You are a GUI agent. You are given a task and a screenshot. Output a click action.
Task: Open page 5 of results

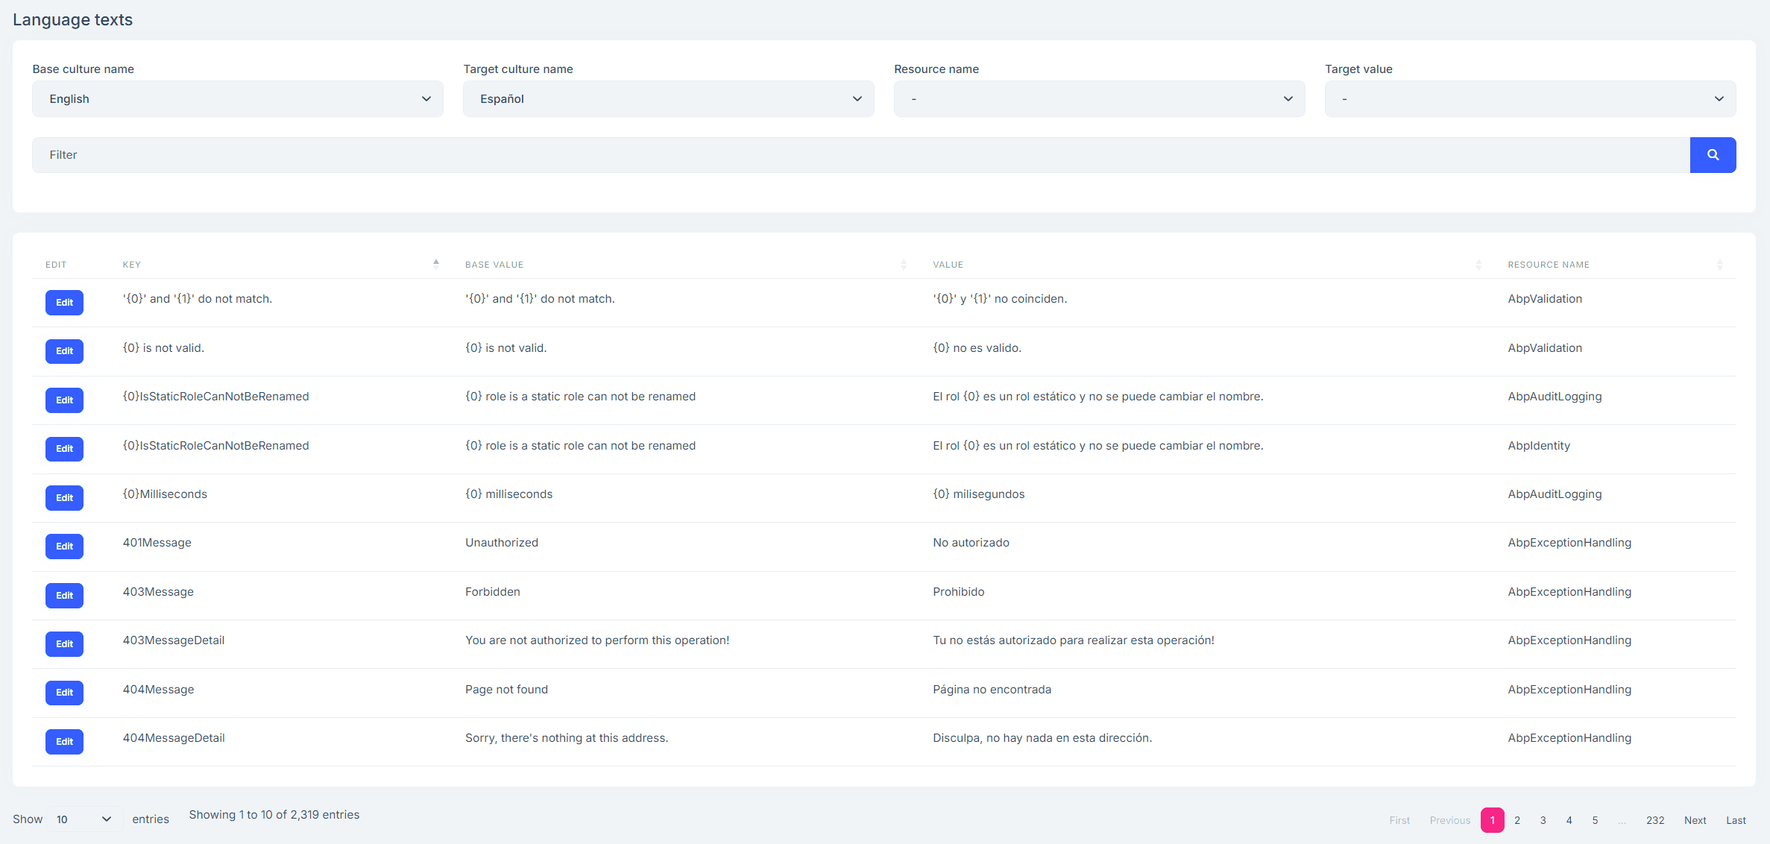(x=1595, y=820)
